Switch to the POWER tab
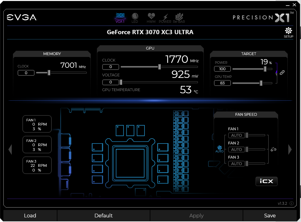 (165, 18)
